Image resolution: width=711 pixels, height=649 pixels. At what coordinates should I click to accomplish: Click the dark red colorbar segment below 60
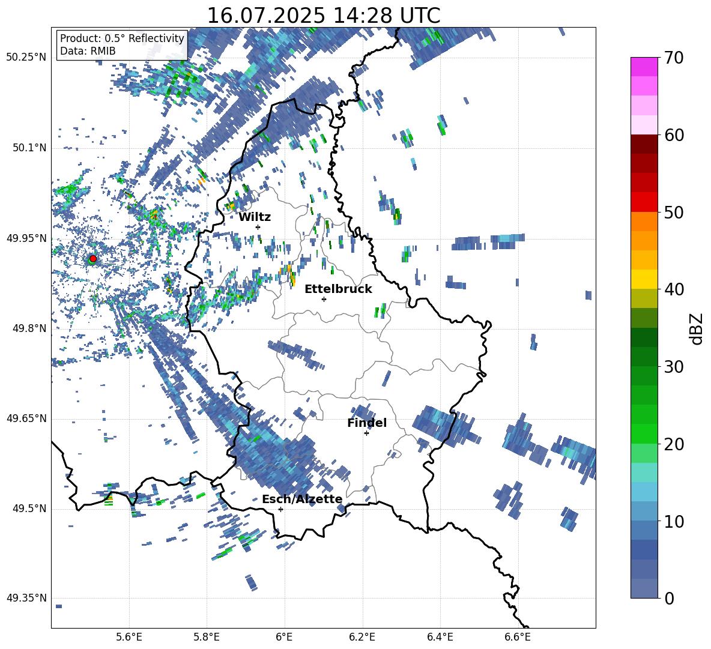point(644,144)
